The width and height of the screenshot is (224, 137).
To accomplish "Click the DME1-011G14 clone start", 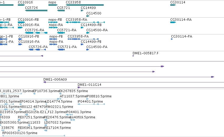I will coord(79,87).
